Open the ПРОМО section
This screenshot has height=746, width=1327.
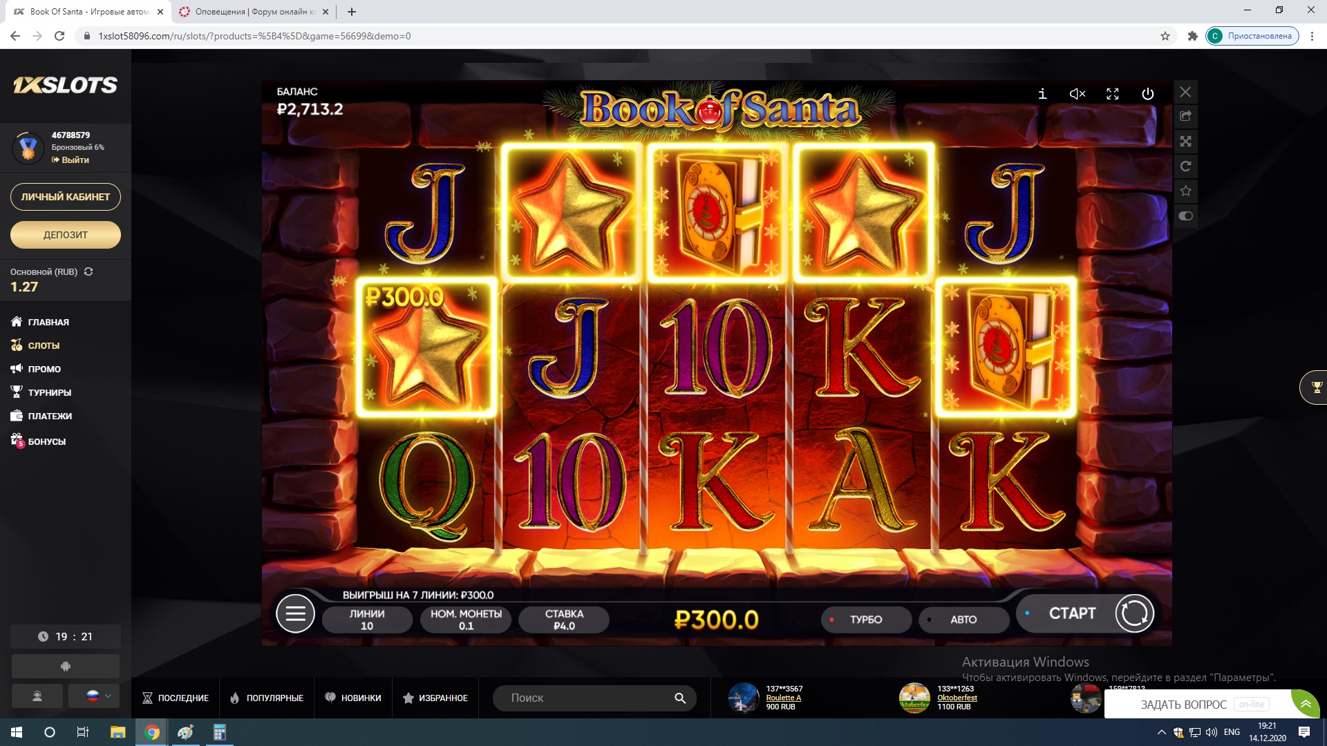click(x=36, y=369)
